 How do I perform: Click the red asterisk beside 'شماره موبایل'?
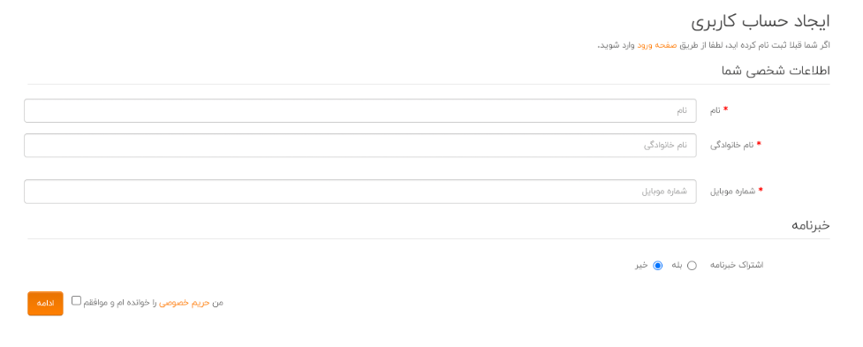[x=761, y=190]
